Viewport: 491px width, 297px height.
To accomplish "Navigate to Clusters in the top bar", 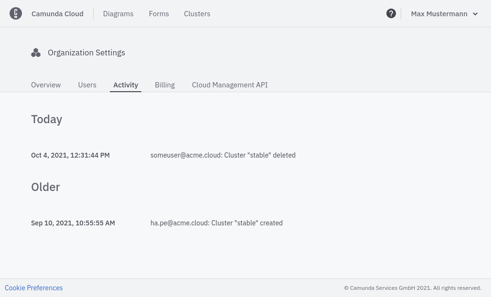I will [197, 14].
